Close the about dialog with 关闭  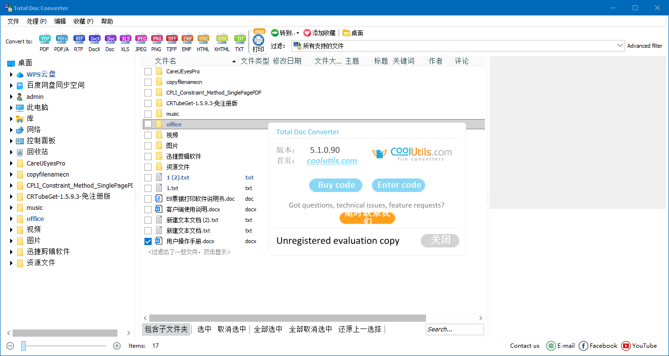[x=440, y=240]
